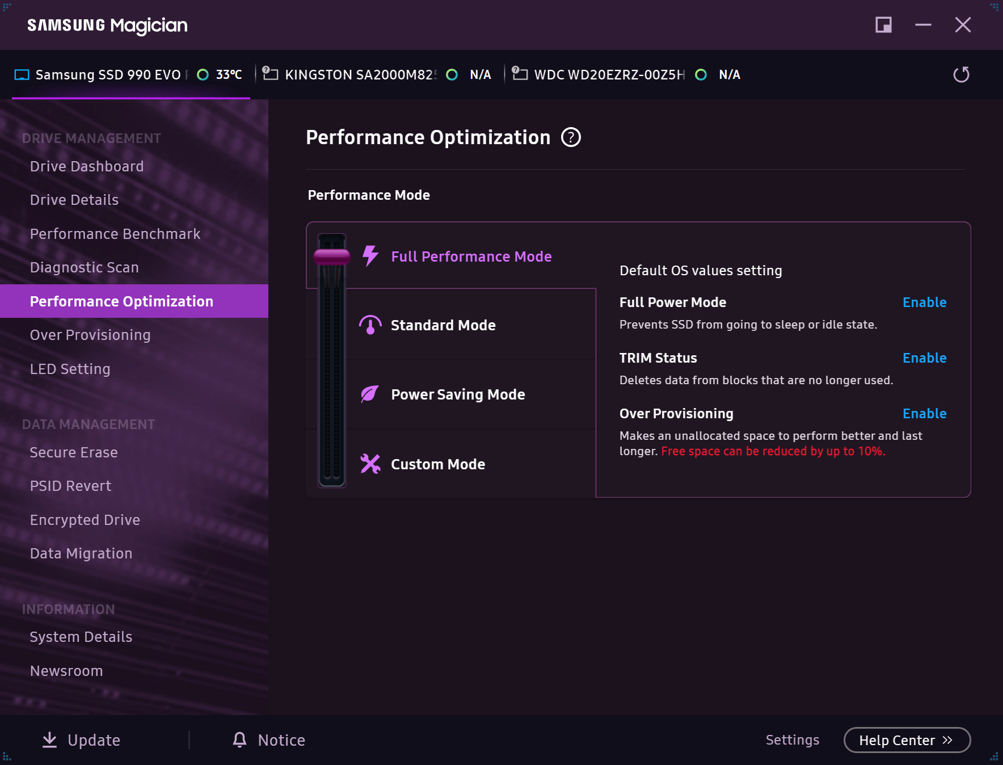Viewport: 1003px width, 765px height.
Task: Click the KINGSTON drive status circle
Action: pos(452,75)
